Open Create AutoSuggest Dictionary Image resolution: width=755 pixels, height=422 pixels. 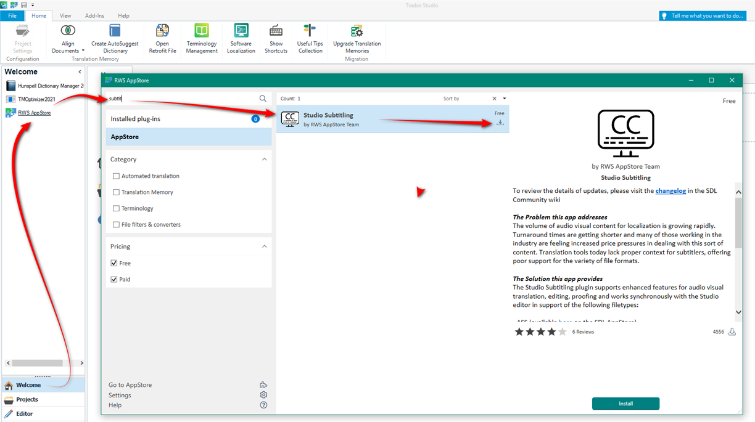coord(115,39)
